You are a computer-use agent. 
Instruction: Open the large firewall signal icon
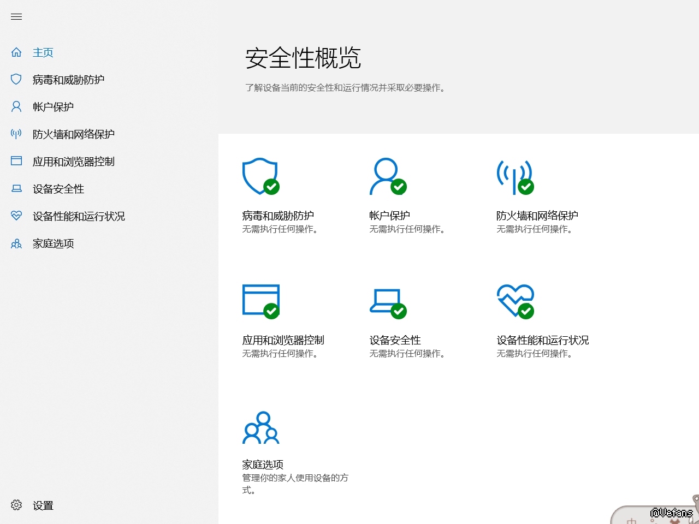coord(515,177)
